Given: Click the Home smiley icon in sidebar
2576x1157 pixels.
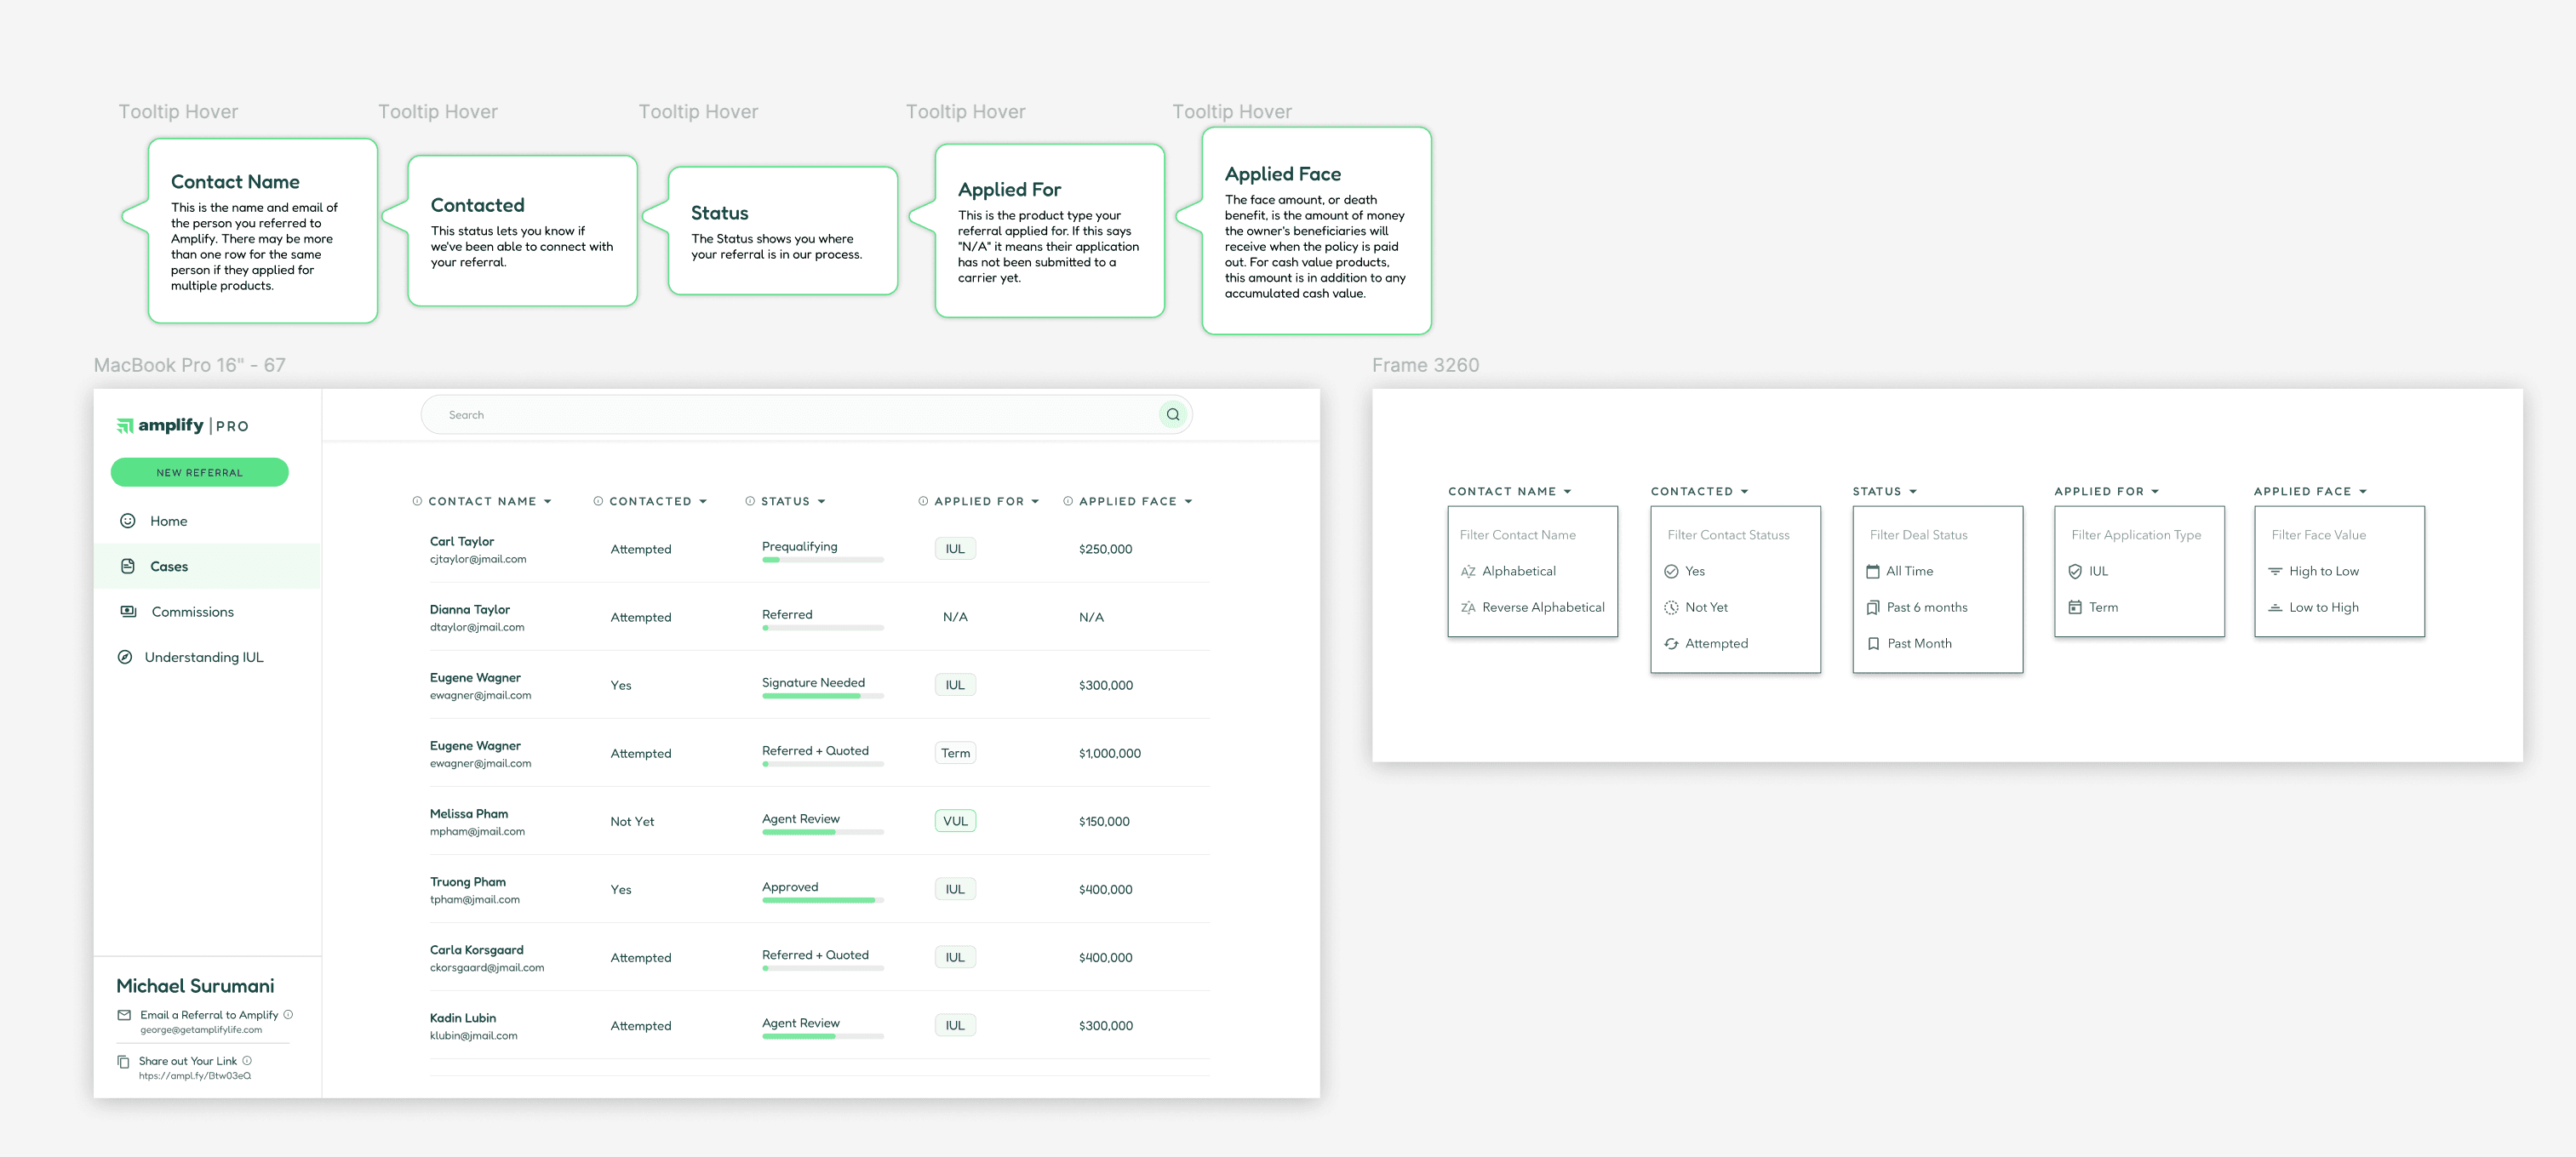Looking at the screenshot, I should (128, 521).
